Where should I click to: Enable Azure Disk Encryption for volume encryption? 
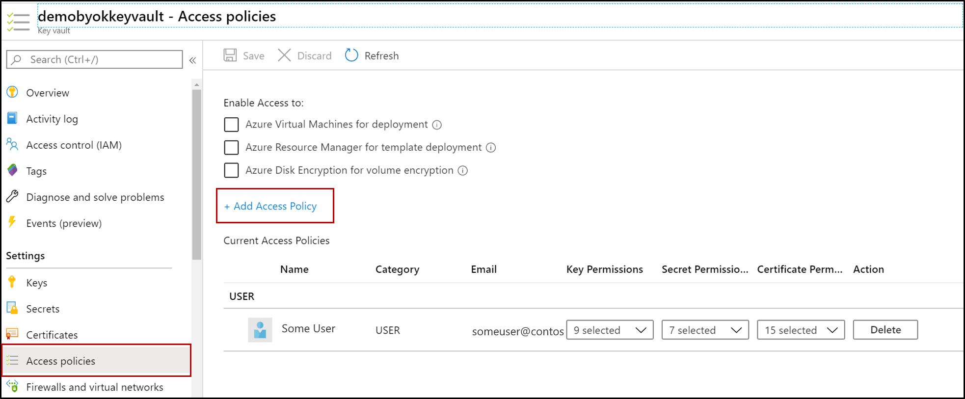pos(231,170)
